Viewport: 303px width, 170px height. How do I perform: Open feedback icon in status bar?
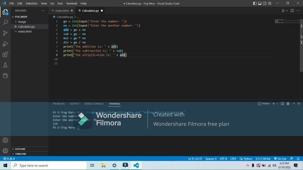point(292,159)
